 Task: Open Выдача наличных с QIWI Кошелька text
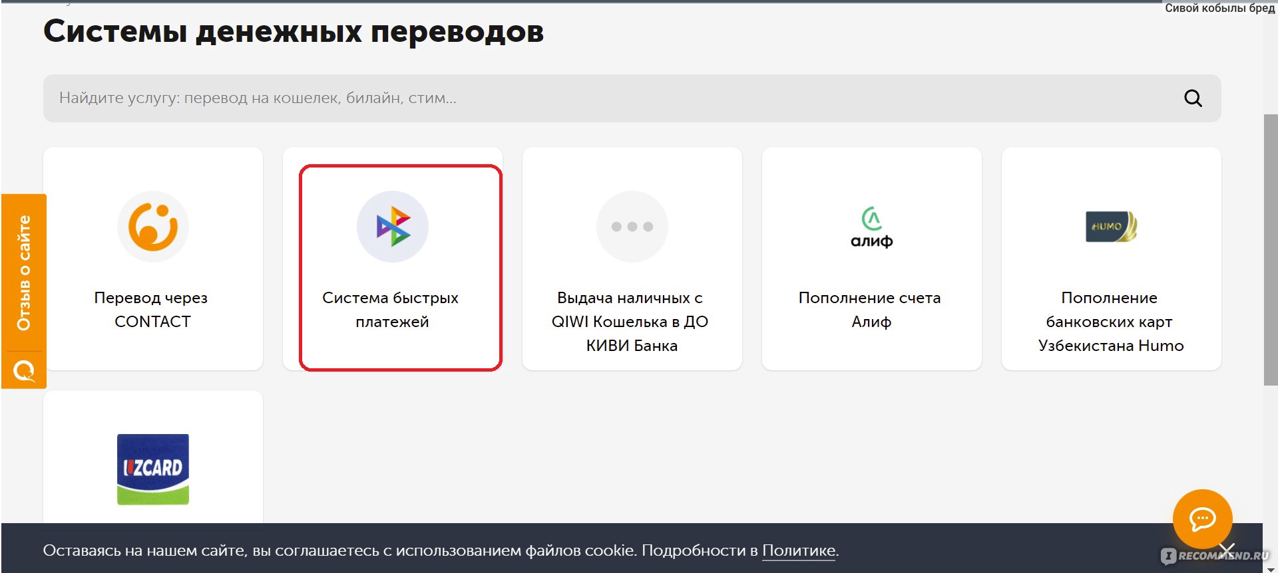[630, 322]
